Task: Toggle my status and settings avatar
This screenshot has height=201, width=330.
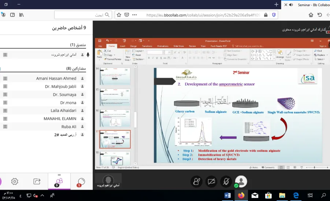Action: coord(241,182)
